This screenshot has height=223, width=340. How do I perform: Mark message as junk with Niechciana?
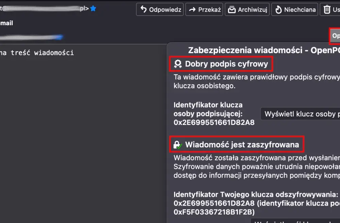[295, 9]
